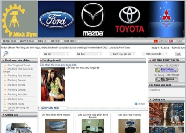Click arrow icon beside Phụ Tùng Ford Transit

coord(5,65)
